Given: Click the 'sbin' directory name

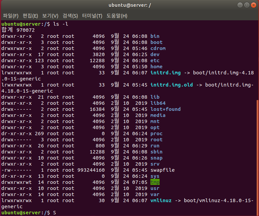Looking at the screenshot, I should [x=157, y=152].
